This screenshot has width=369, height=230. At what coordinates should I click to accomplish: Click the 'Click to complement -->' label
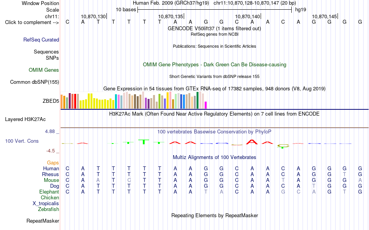[32, 22]
